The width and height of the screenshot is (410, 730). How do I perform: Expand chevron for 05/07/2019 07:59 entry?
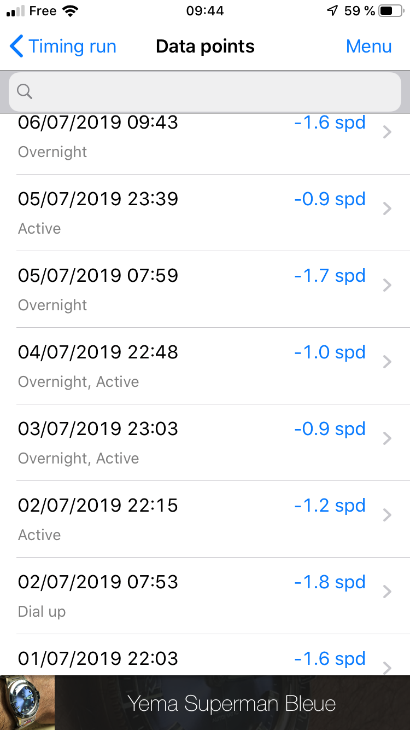tap(387, 285)
